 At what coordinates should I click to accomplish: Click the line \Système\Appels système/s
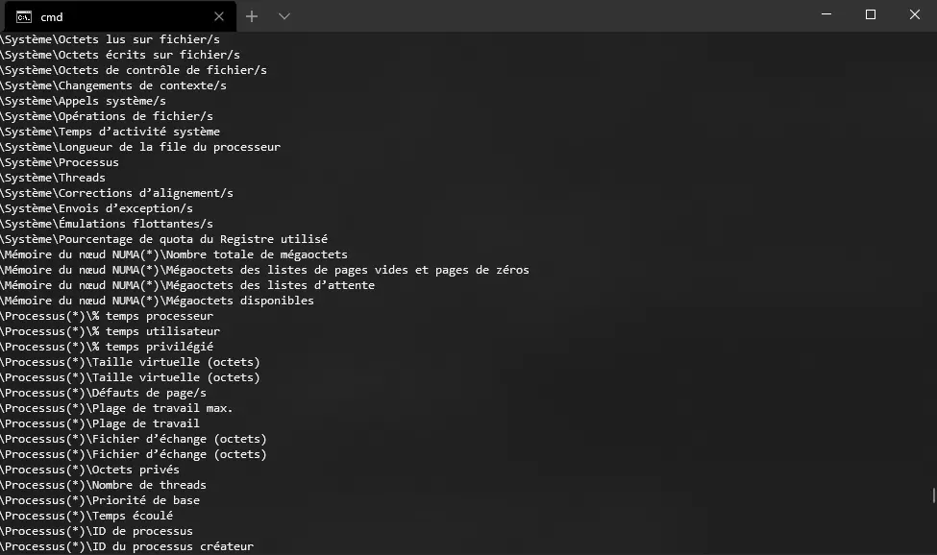(83, 101)
